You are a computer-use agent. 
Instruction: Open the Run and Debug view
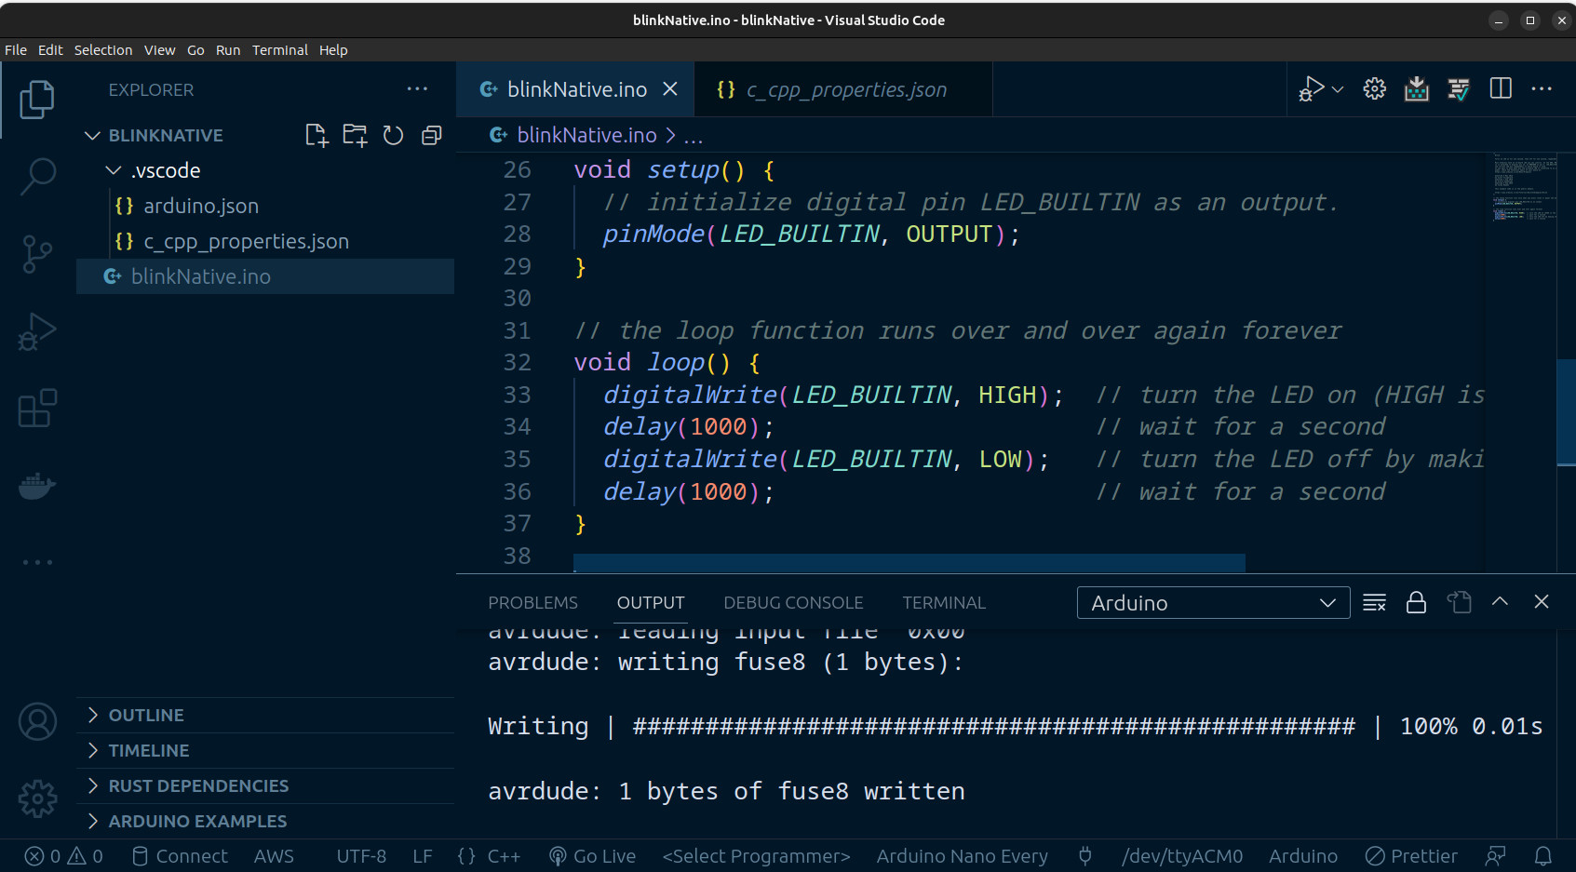(x=37, y=331)
